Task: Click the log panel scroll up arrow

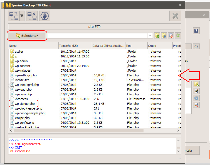Action: (x=178, y=140)
